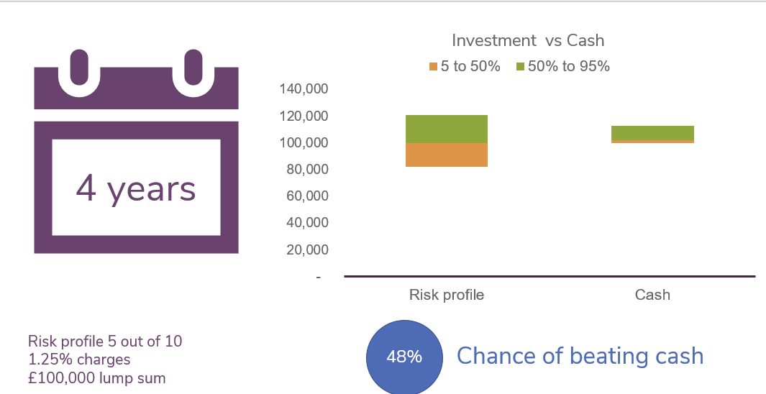Click the green Risk profile bar segment

(447, 129)
